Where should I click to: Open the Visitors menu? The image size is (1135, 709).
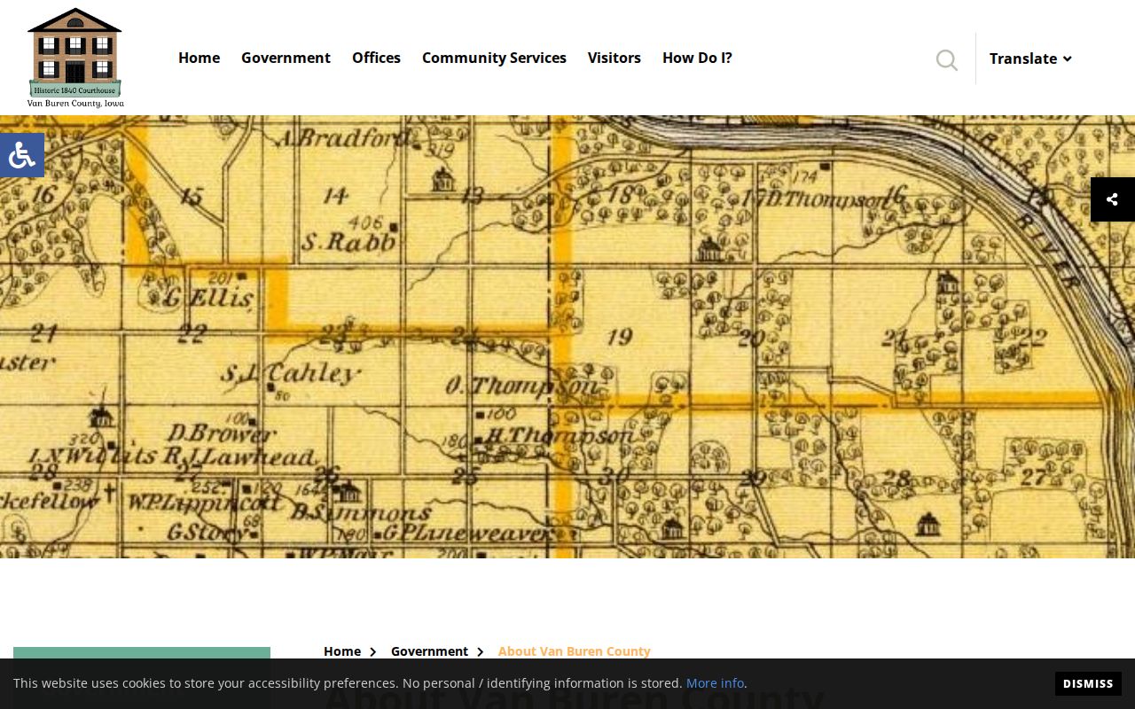click(614, 58)
